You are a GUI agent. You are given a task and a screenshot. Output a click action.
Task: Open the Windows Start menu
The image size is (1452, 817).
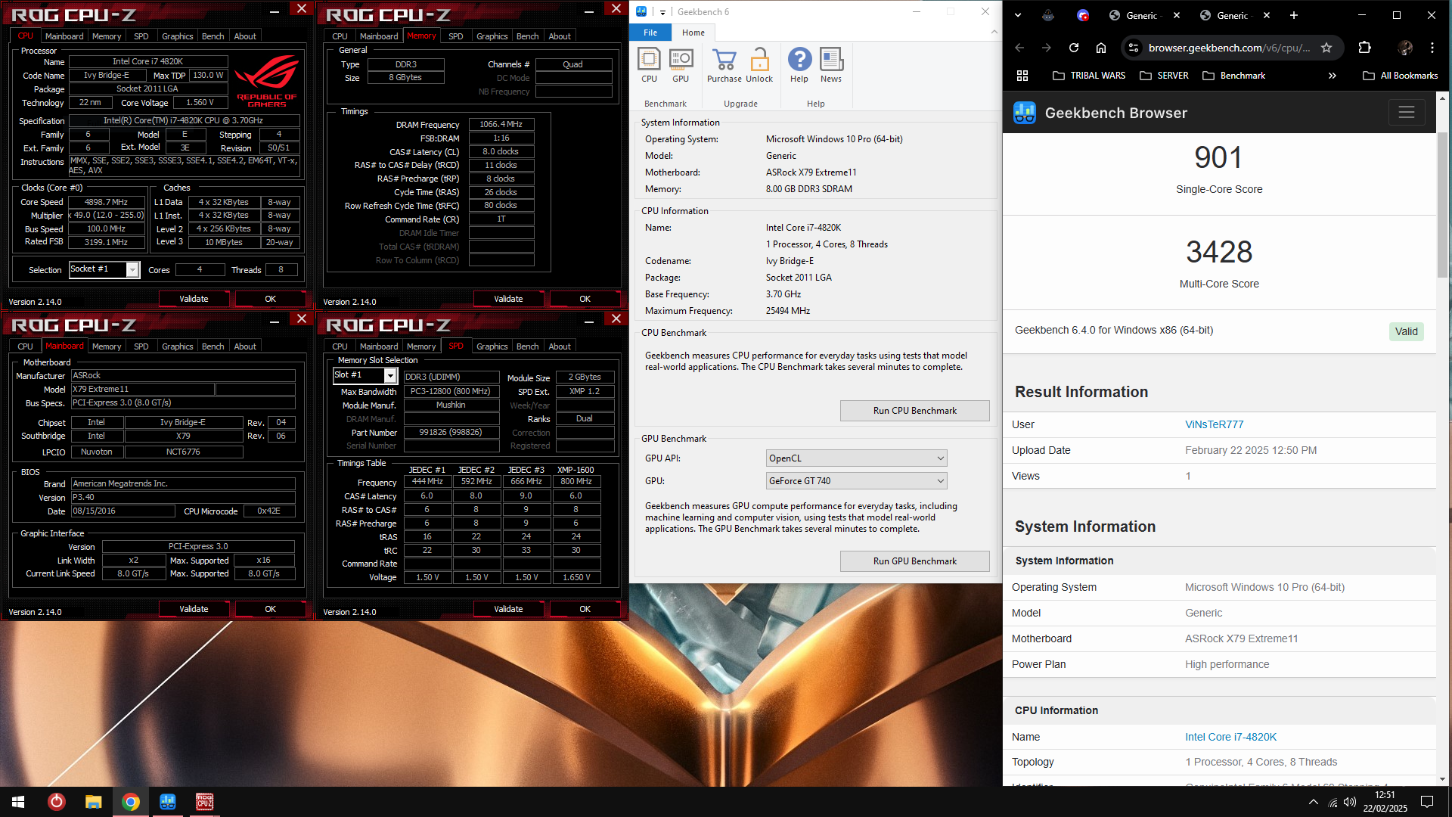pos(18,802)
